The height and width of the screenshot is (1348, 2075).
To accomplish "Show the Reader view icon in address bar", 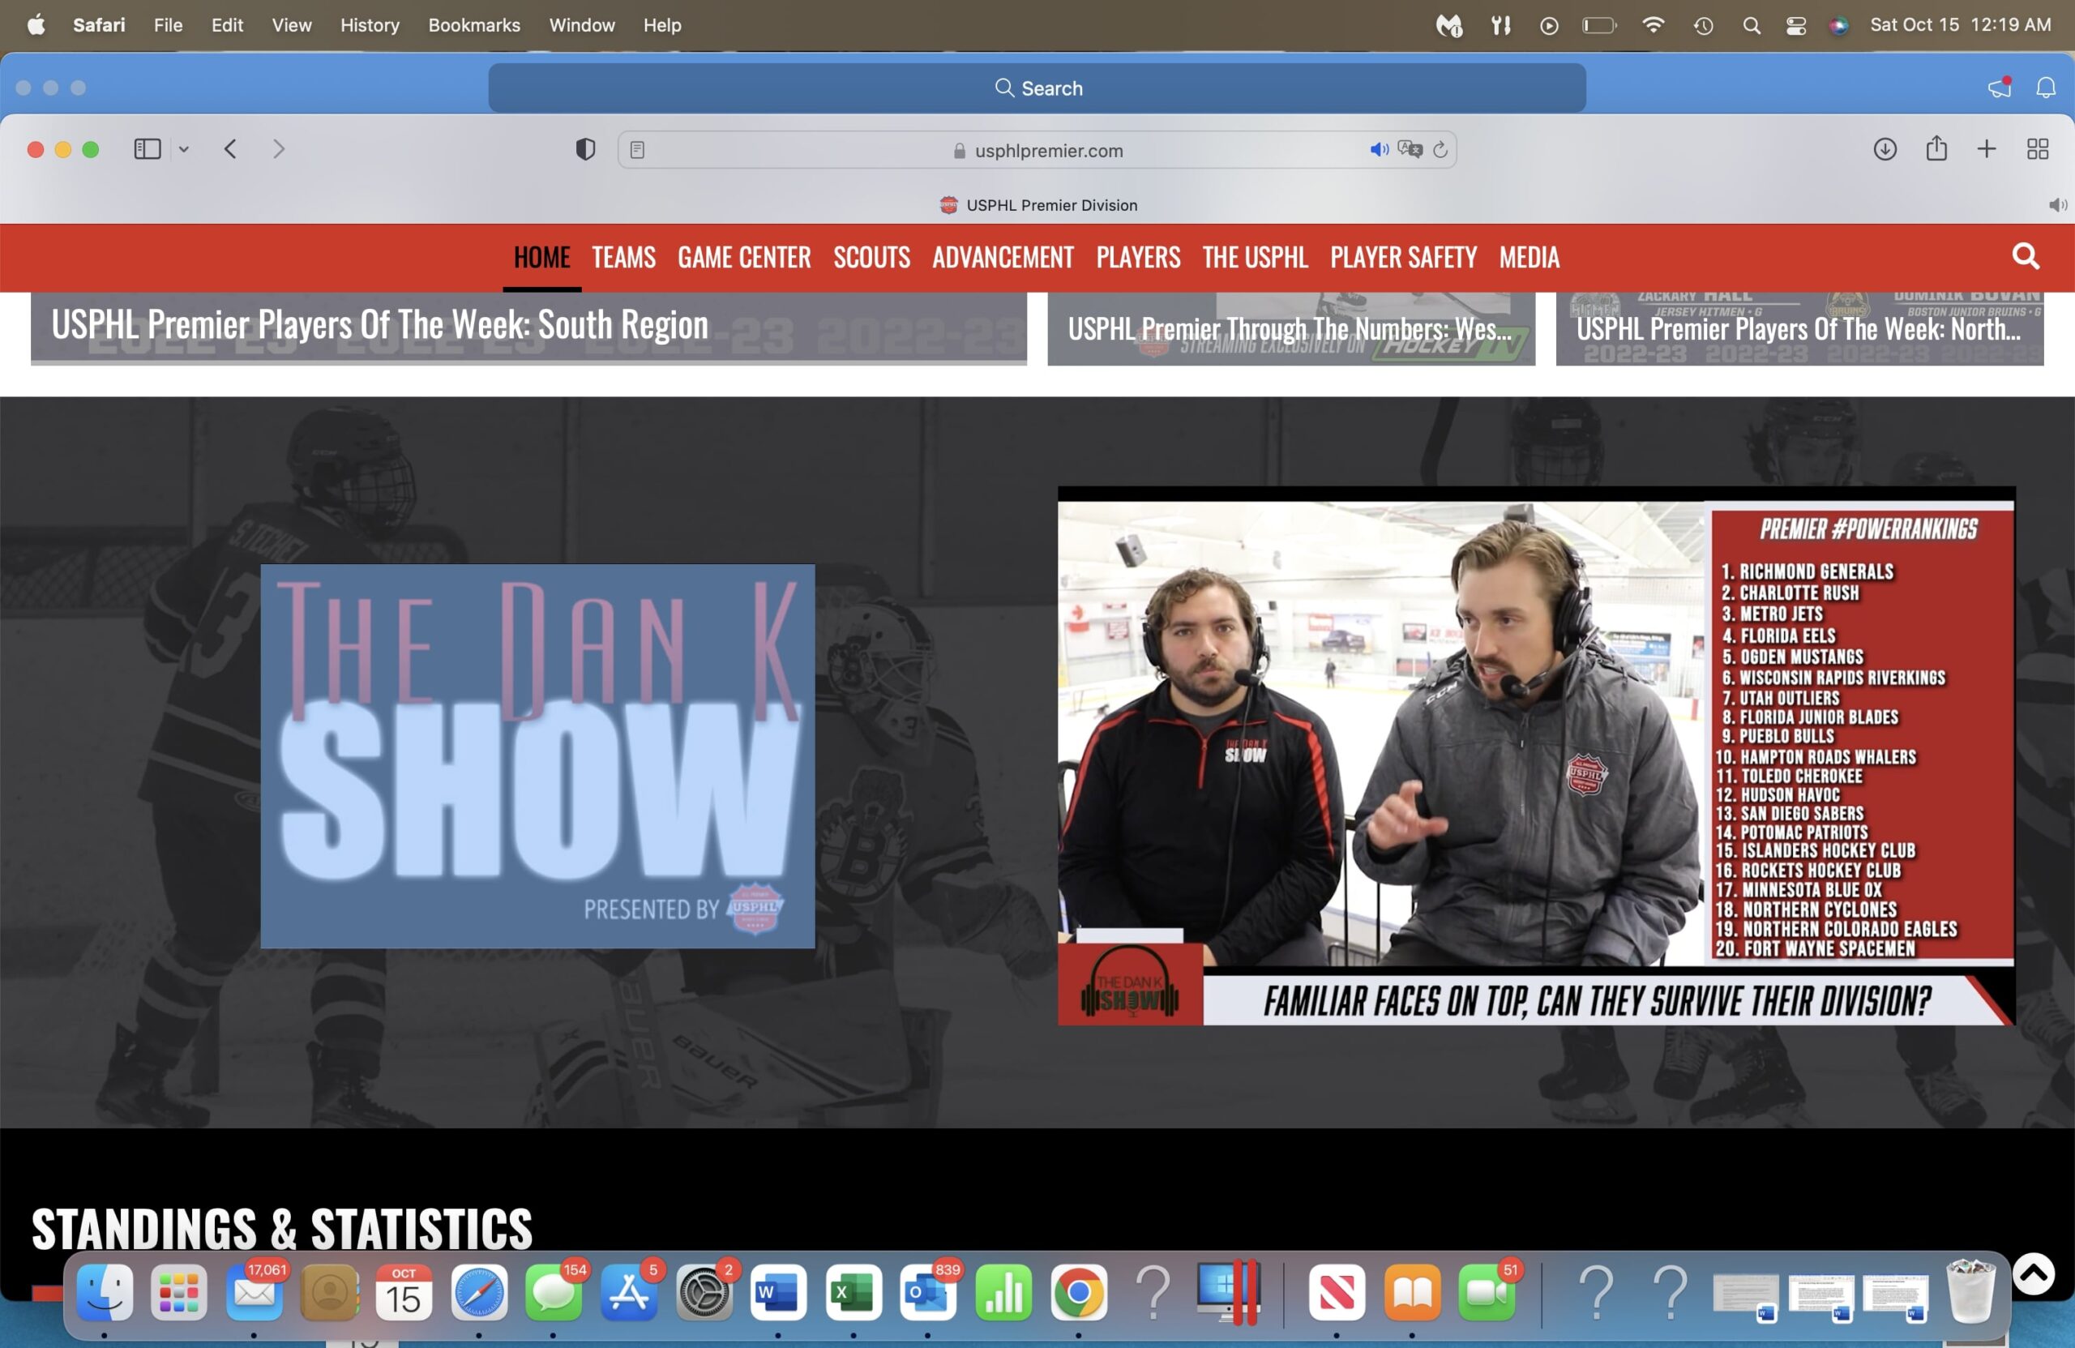I will [637, 150].
